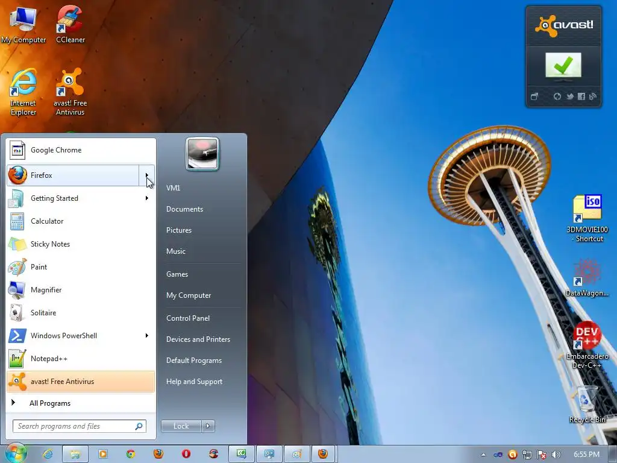The height and width of the screenshot is (463, 617).
Task: Click the avast! logo on the gadget
Action: coord(564,25)
